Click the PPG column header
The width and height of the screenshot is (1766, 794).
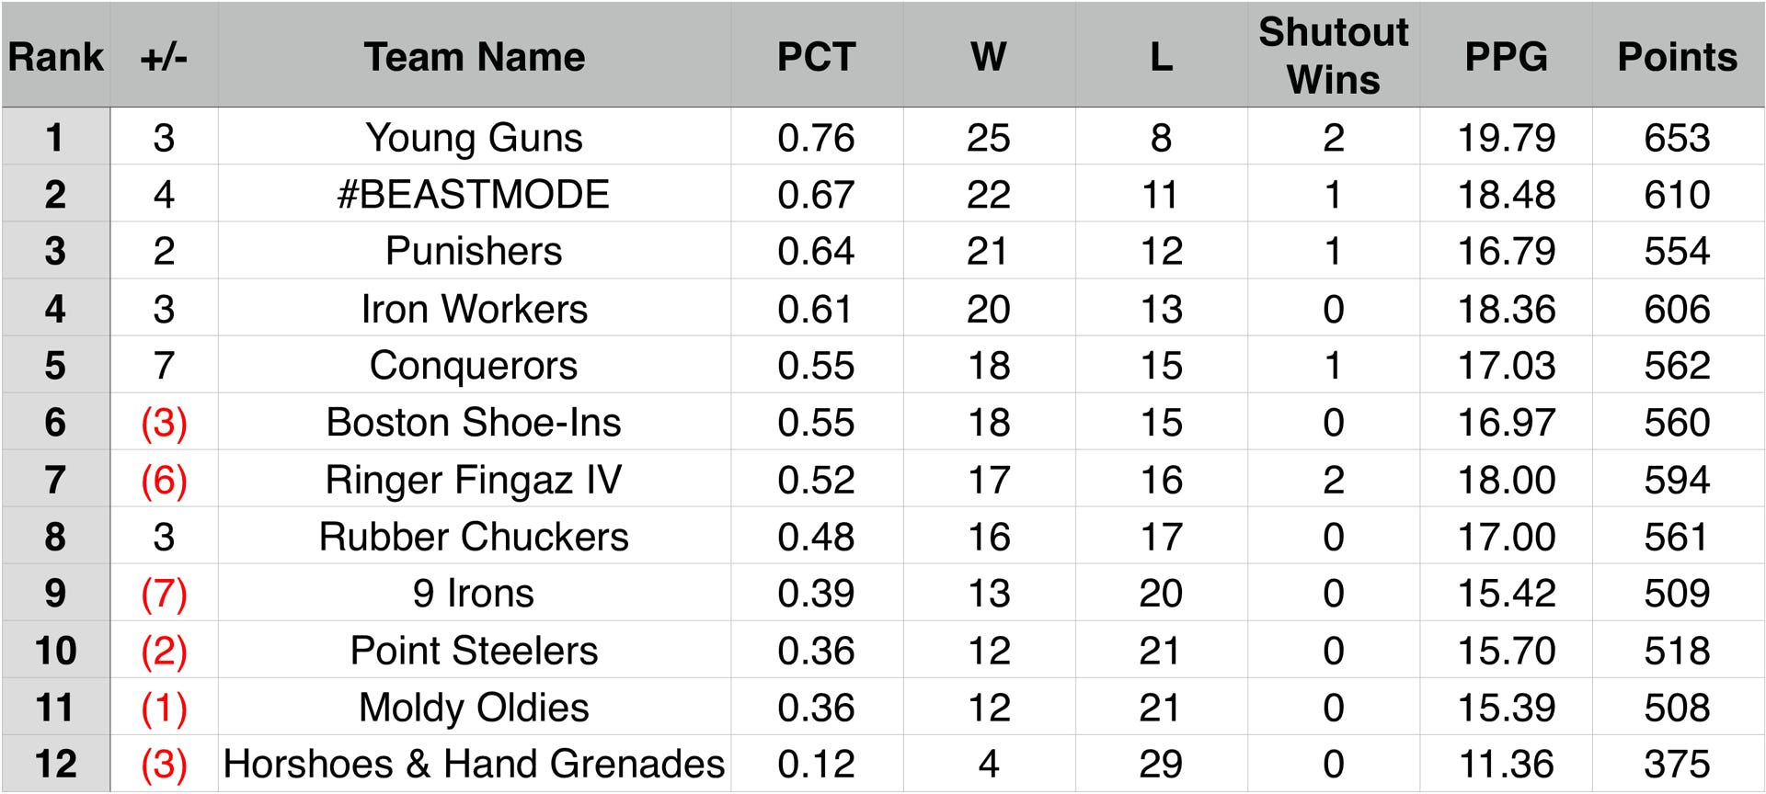tap(1506, 57)
